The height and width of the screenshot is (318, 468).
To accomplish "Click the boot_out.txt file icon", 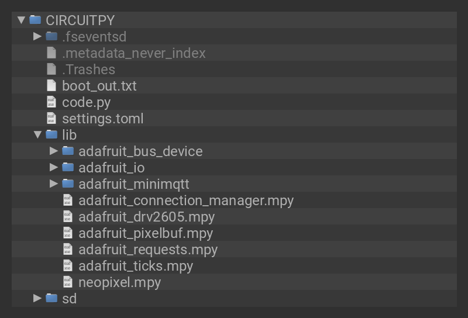I will (51, 85).
